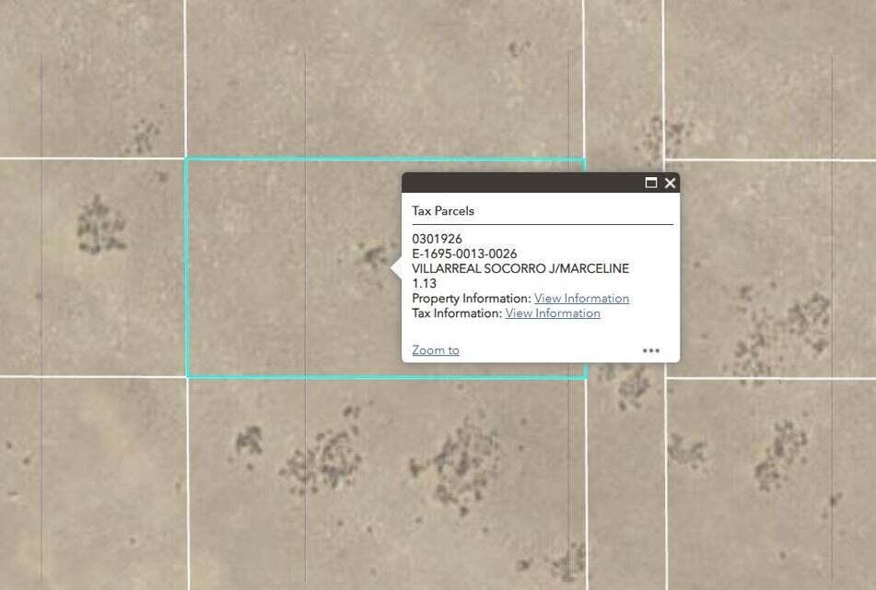The image size is (876, 590).
Task: Click account number 0301926 in popup
Action: [437, 239]
